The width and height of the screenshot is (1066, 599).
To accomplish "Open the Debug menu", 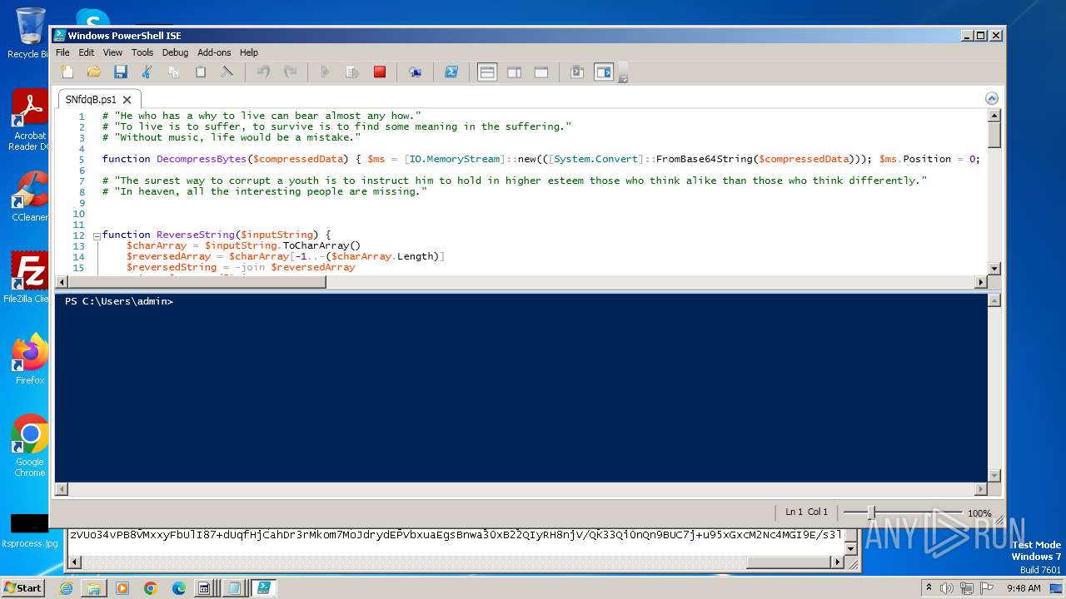I will pyautogui.click(x=175, y=52).
